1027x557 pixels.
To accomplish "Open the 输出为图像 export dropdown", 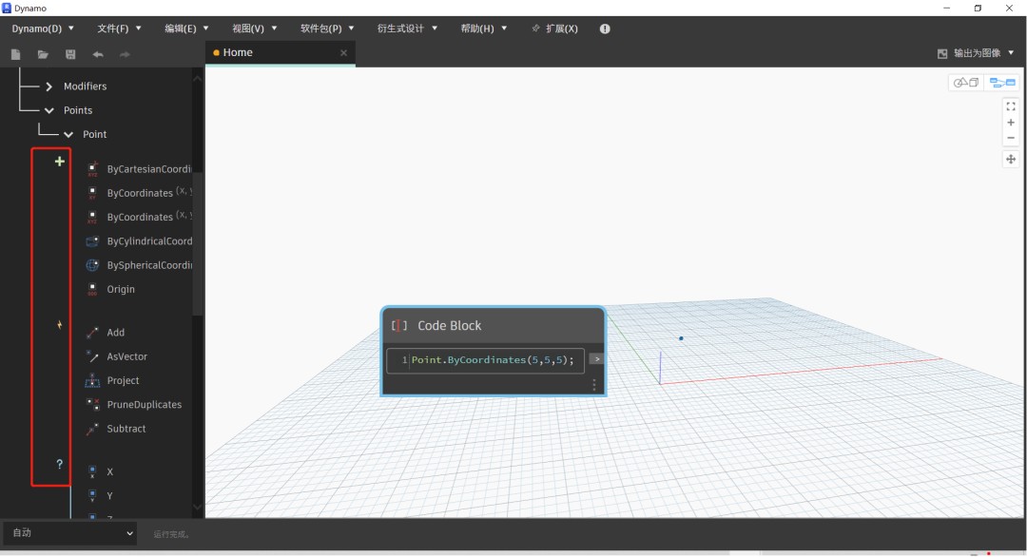I will pos(976,53).
